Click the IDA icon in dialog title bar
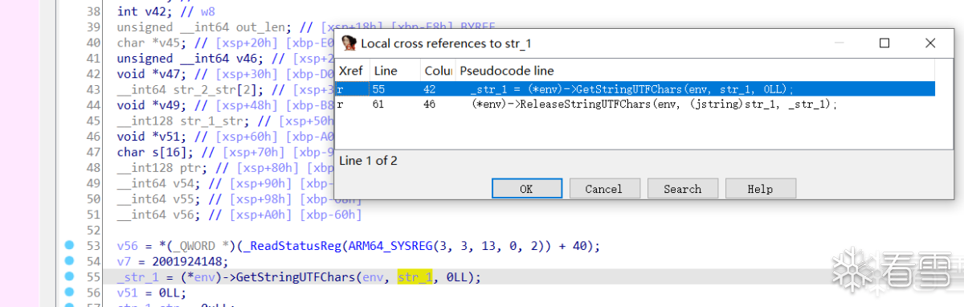 point(349,43)
